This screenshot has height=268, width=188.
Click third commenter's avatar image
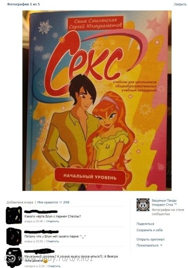pyautogui.click(x=14, y=257)
